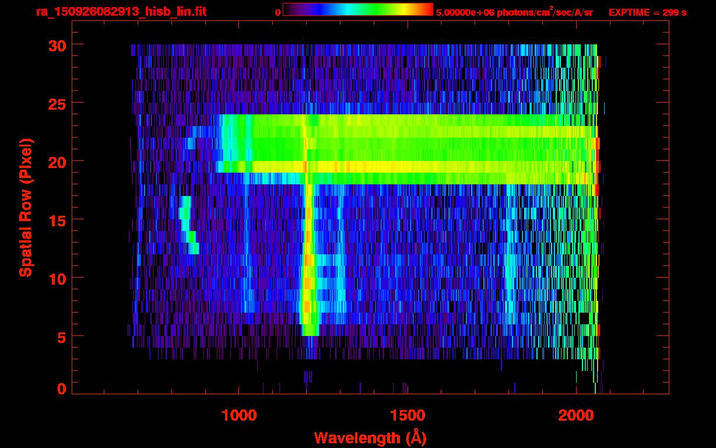Click the colorbar minimum value 0
Viewport: 716px width, 448px height.
(278, 12)
